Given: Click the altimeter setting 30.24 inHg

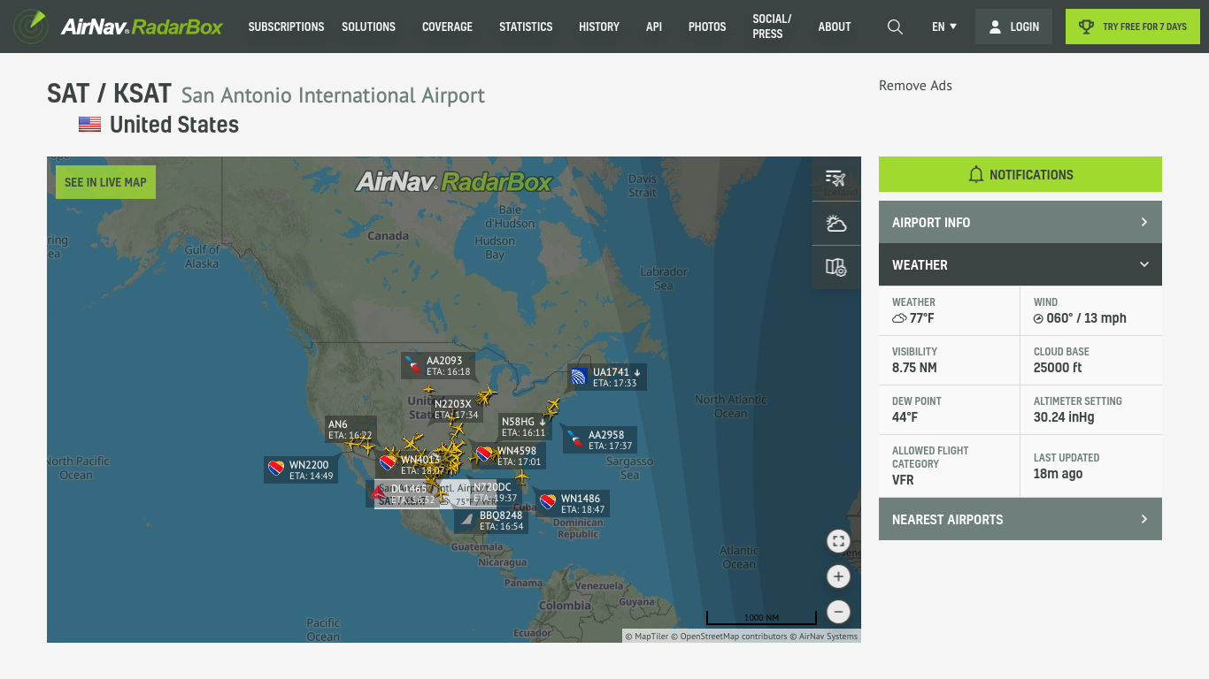Looking at the screenshot, I should (1064, 417).
